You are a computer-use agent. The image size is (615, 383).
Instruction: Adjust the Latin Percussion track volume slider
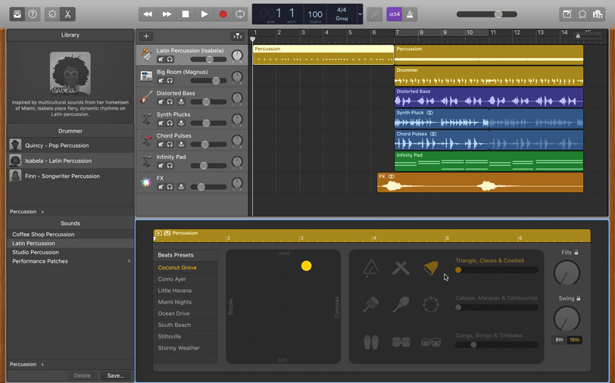pyautogui.click(x=210, y=59)
